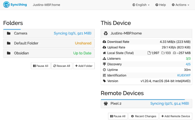Click the Pixel 2 device identicon
This screenshot has width=195, height=134.
tap(106, 103)
